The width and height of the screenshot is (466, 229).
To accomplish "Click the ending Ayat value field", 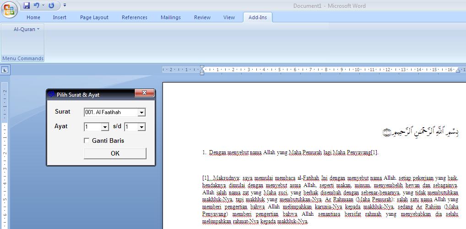I will tap(131, 127).
